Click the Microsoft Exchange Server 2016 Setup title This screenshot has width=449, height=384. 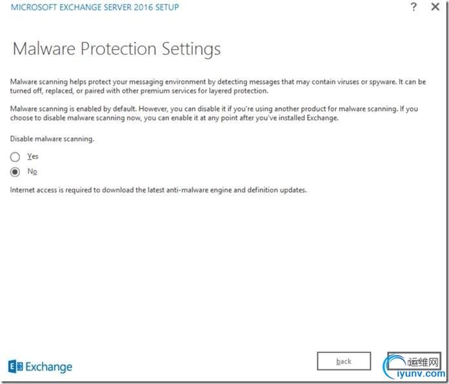95,7
